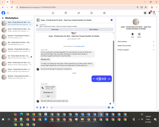Play the sent audio clip

tap(94, 79)
